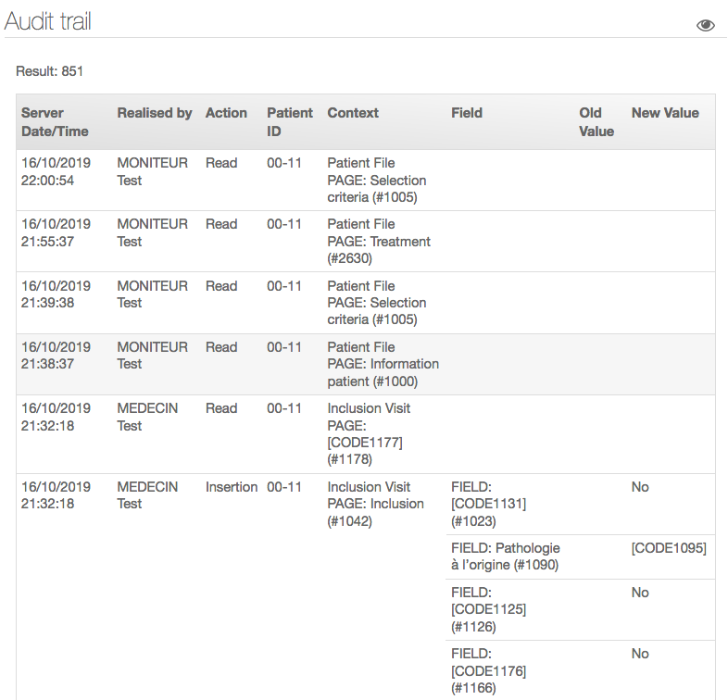Toggle the eye icon beside Audit trail
The height and width of the screenshot is (700, 728).
tap(705, 25)
